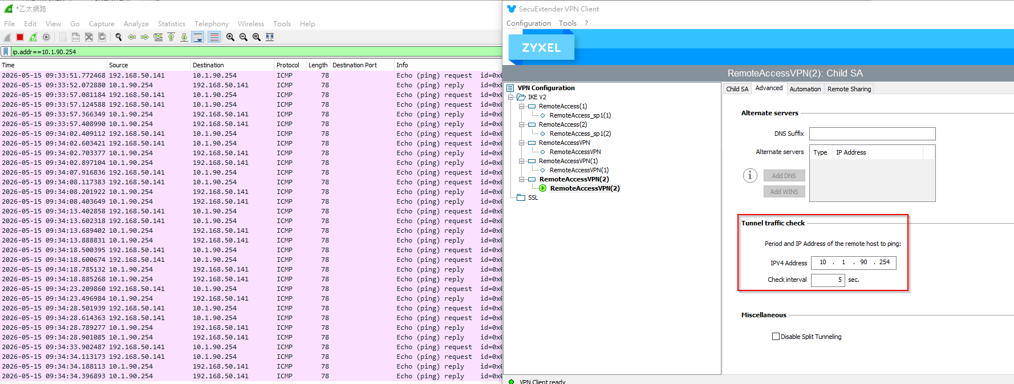Click the open capture file icon

coord(63,37)
